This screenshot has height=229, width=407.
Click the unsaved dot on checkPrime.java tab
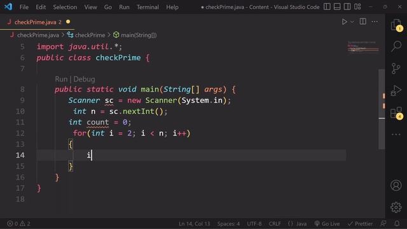(68, 22)
